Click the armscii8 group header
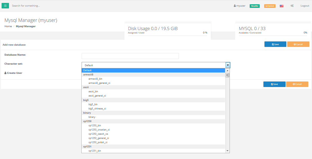This screenshot has height=159, width=312. 153,75
